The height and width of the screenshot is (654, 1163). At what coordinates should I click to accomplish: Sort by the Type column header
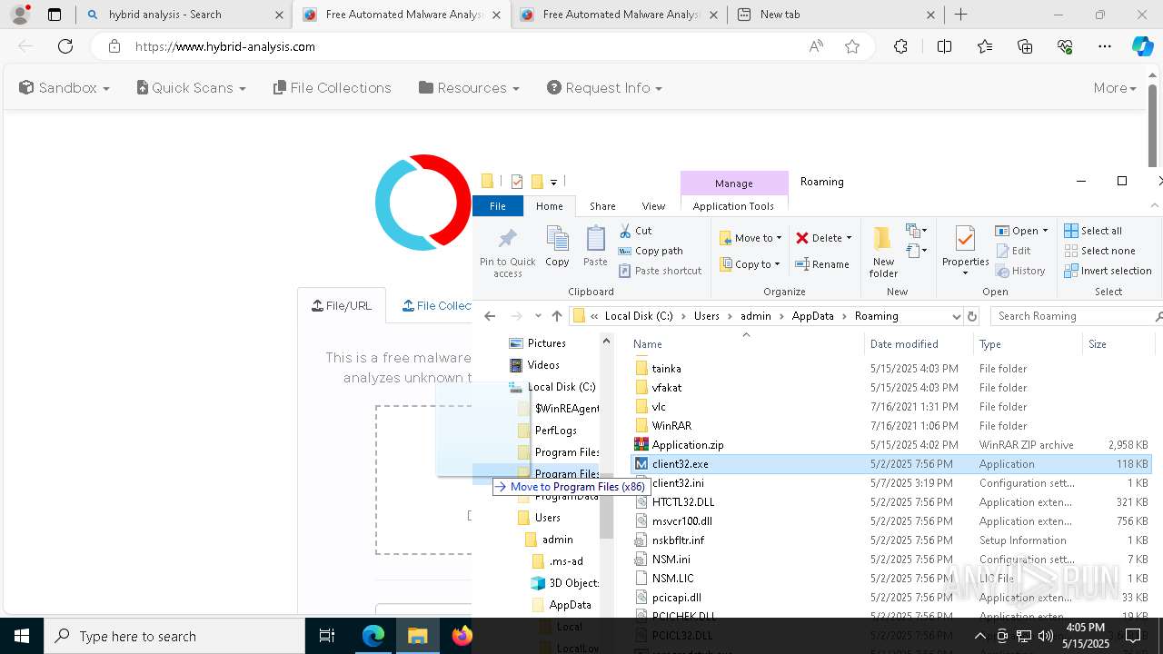tap(990, 344)
